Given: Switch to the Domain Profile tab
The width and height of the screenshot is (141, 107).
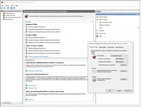Looking at the screenshot, I should (93, 47).
